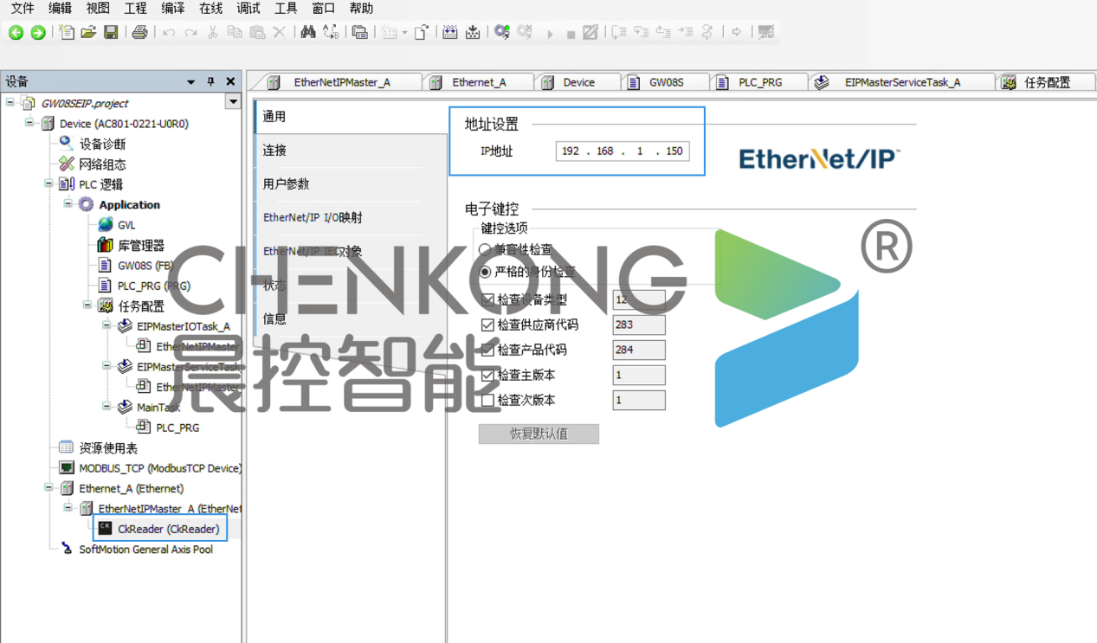Click the Start play triangle icon

[550, 34]
